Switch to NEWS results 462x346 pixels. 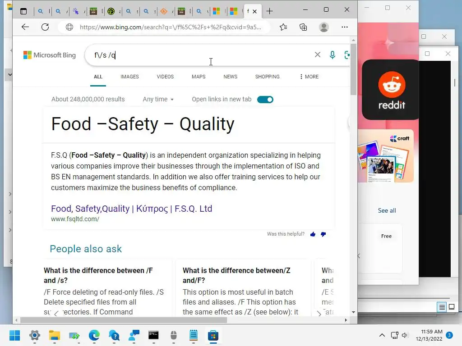pos(231,77)
